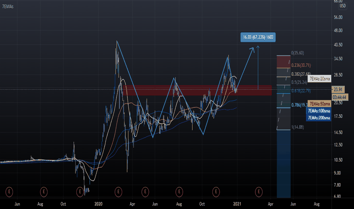
Task: Open the USD currency selector
Action: [x=343, y=6]
